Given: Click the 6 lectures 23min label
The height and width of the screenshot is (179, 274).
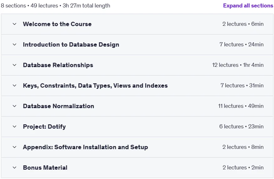Looking at the screenshot, I should pyautogui.click(x=241, y=126).
